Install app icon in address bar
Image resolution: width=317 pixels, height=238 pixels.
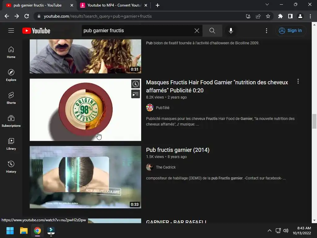248,16
